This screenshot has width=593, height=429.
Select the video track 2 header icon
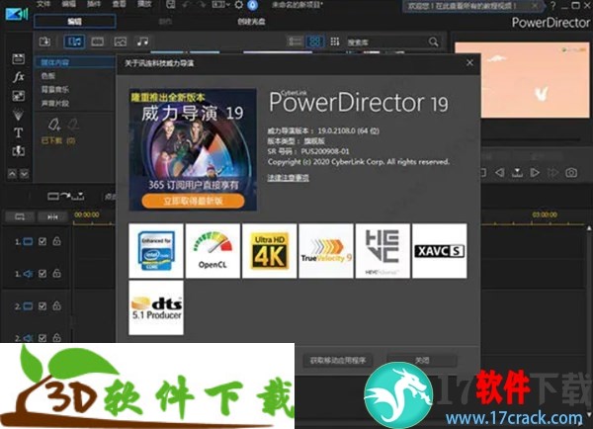click(x=28, y=306)
